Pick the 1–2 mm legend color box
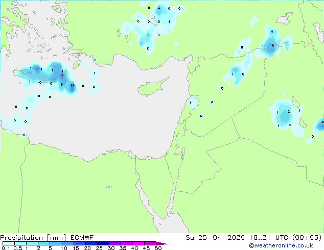Screen dimensions: 324x250 click(32, 243)
